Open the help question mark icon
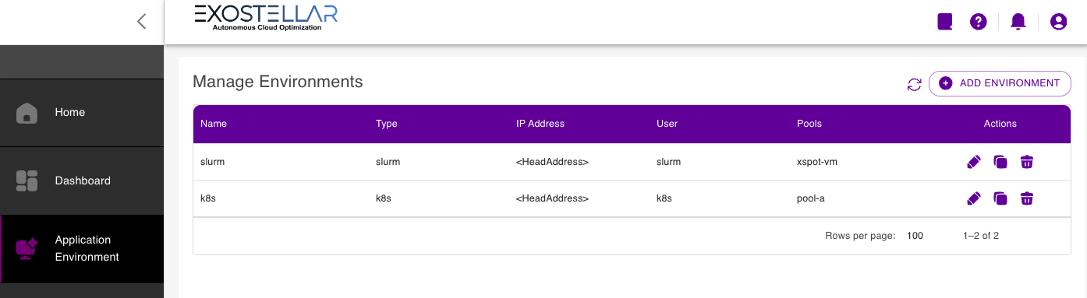The height and width of the screenshot is (298, 1087). pyautogui.click(x=979, y=22)
